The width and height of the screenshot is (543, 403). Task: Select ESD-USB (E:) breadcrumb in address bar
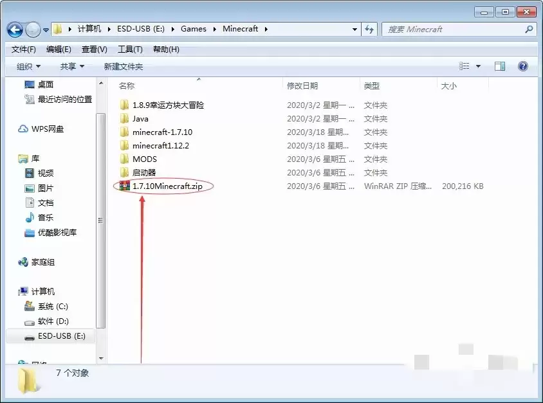click(141, 29)
